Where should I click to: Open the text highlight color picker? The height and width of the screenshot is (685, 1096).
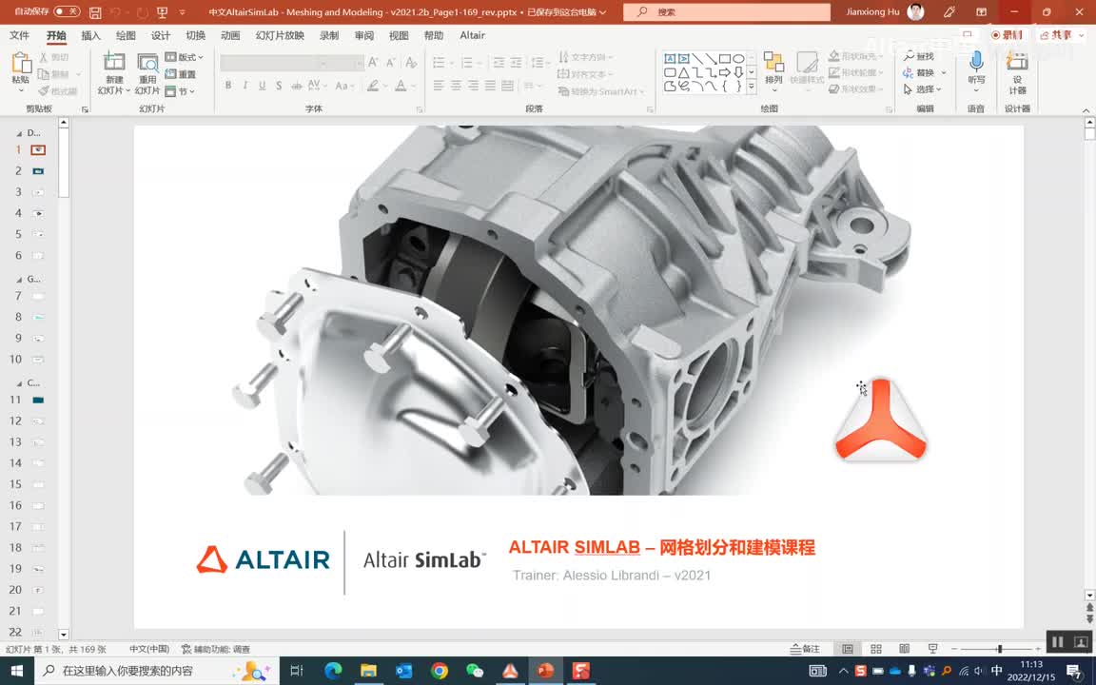(x=373, y=86)
